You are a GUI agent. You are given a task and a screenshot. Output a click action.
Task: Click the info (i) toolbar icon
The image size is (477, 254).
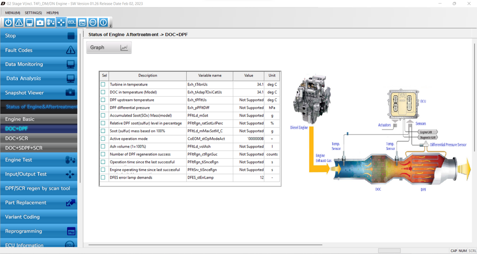[103, 22]
